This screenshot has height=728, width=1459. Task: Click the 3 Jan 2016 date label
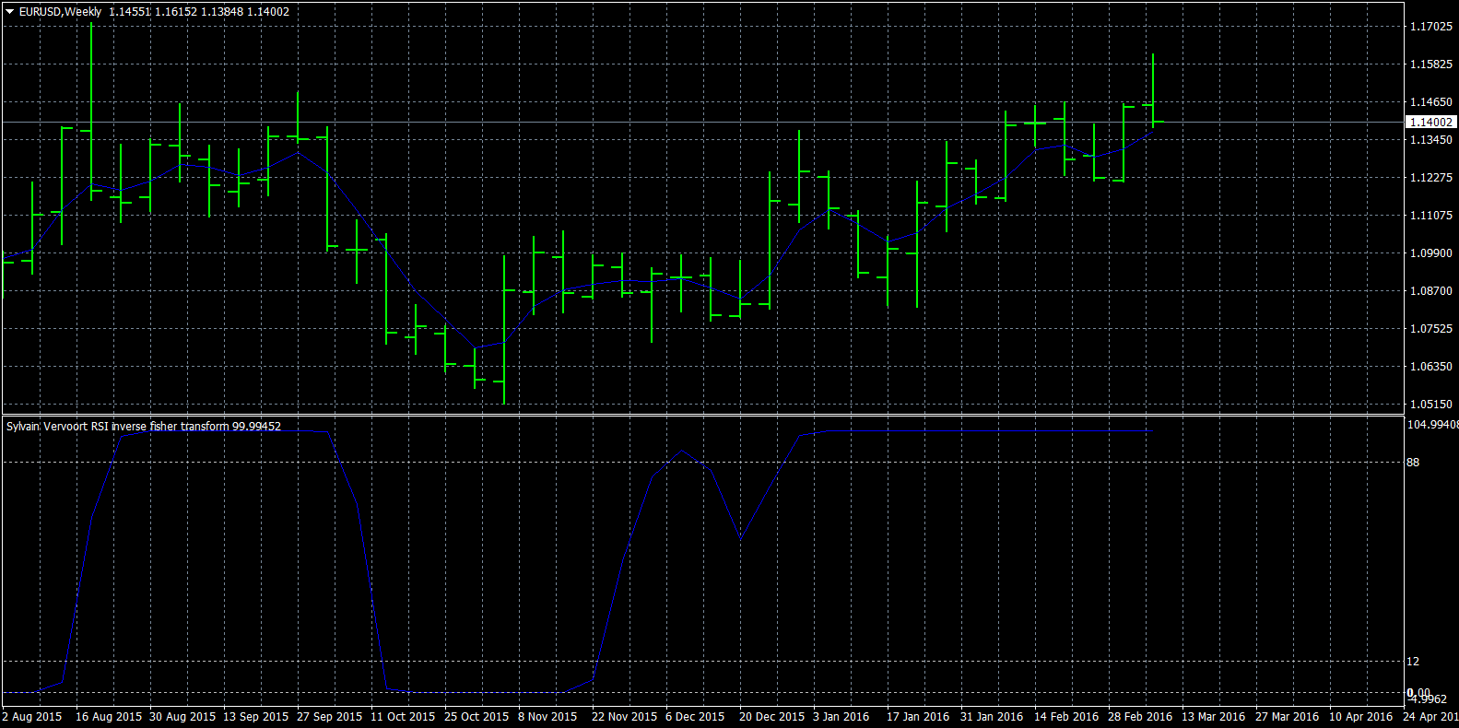tap(841, 717)
